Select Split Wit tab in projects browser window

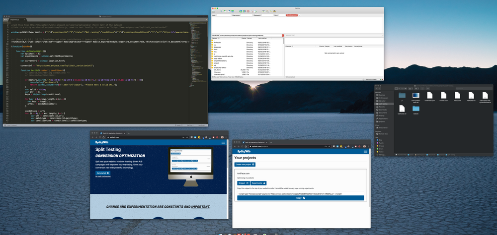[x=255, y=142]
